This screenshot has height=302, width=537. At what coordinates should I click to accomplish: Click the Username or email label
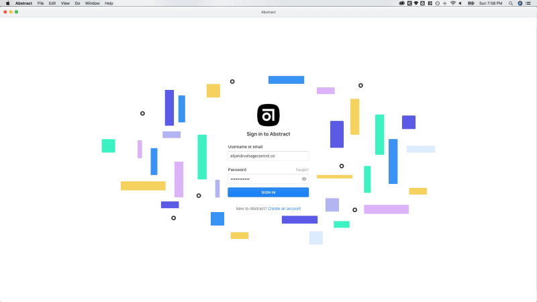[x=245, y=146]
